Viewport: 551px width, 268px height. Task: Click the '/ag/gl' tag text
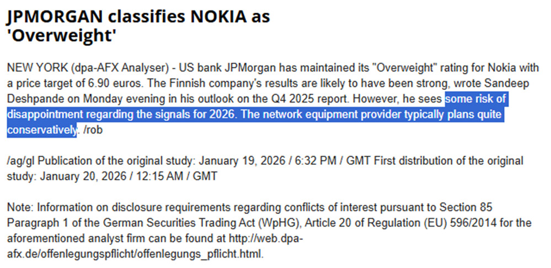click(x=20, y=161)
